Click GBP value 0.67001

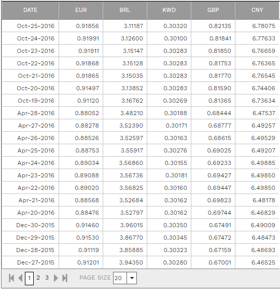220,262
